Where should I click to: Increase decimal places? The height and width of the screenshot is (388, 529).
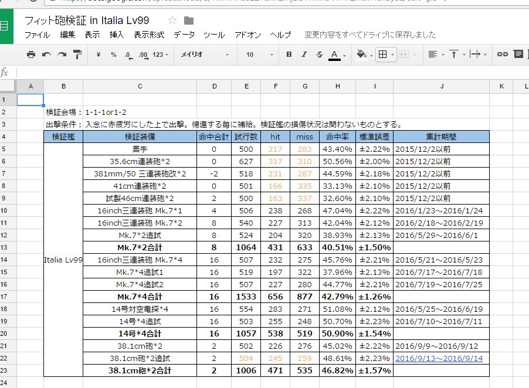(x=143, y=55)
